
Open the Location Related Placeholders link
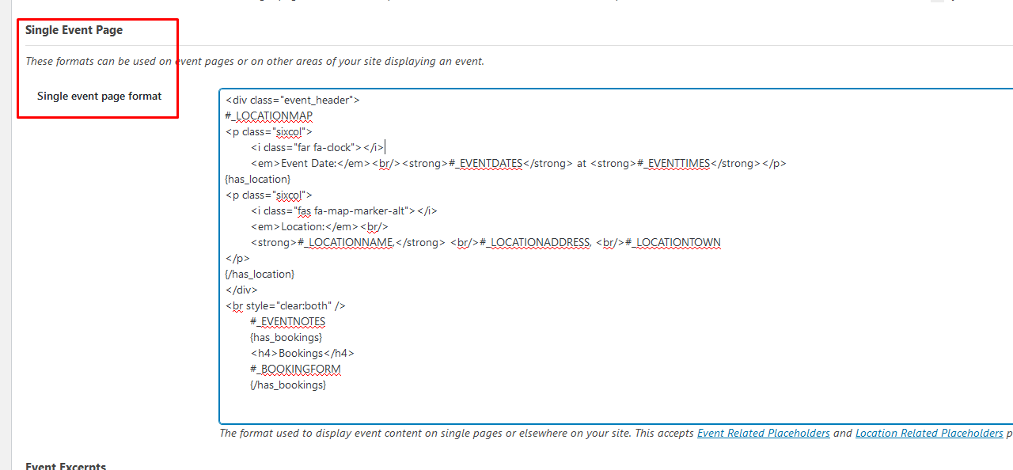point(928,434)
